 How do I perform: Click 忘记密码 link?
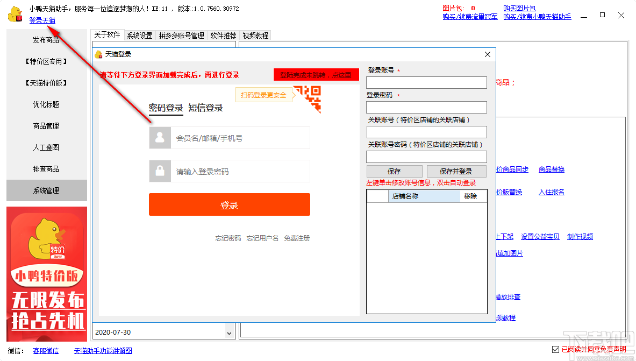(x=228, y=238)
